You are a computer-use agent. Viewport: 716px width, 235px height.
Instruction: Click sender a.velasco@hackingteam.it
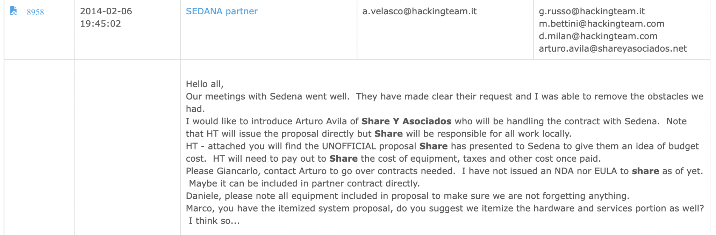click(420, 12)
